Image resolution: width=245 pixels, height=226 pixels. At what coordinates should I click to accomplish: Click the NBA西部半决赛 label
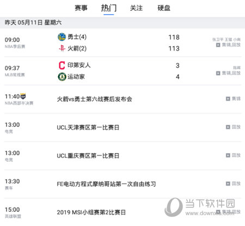tap(19, 103)
